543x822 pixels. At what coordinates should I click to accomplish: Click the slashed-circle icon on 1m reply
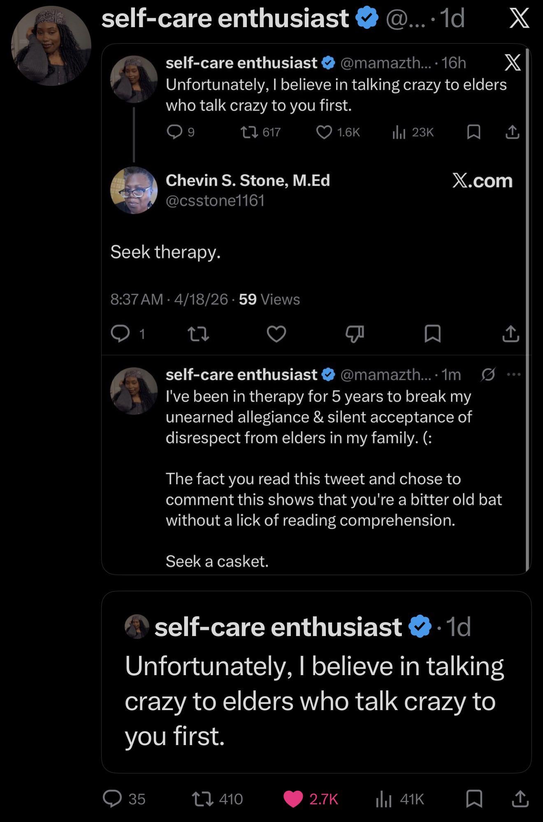tap(488, 374)
